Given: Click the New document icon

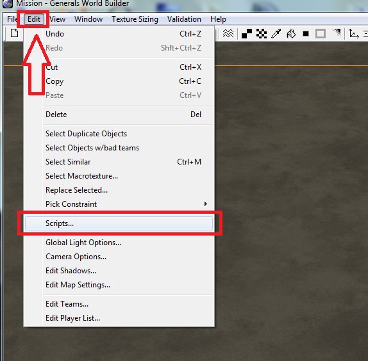Looking at the screenshot, I should [14, 33].
